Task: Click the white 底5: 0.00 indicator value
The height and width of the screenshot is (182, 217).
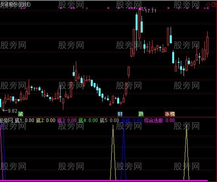Action: click(x=109, y=120)
